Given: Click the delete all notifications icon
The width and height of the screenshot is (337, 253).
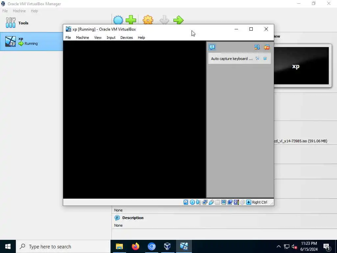Looking at the screenshot, I should pos(267,47).
